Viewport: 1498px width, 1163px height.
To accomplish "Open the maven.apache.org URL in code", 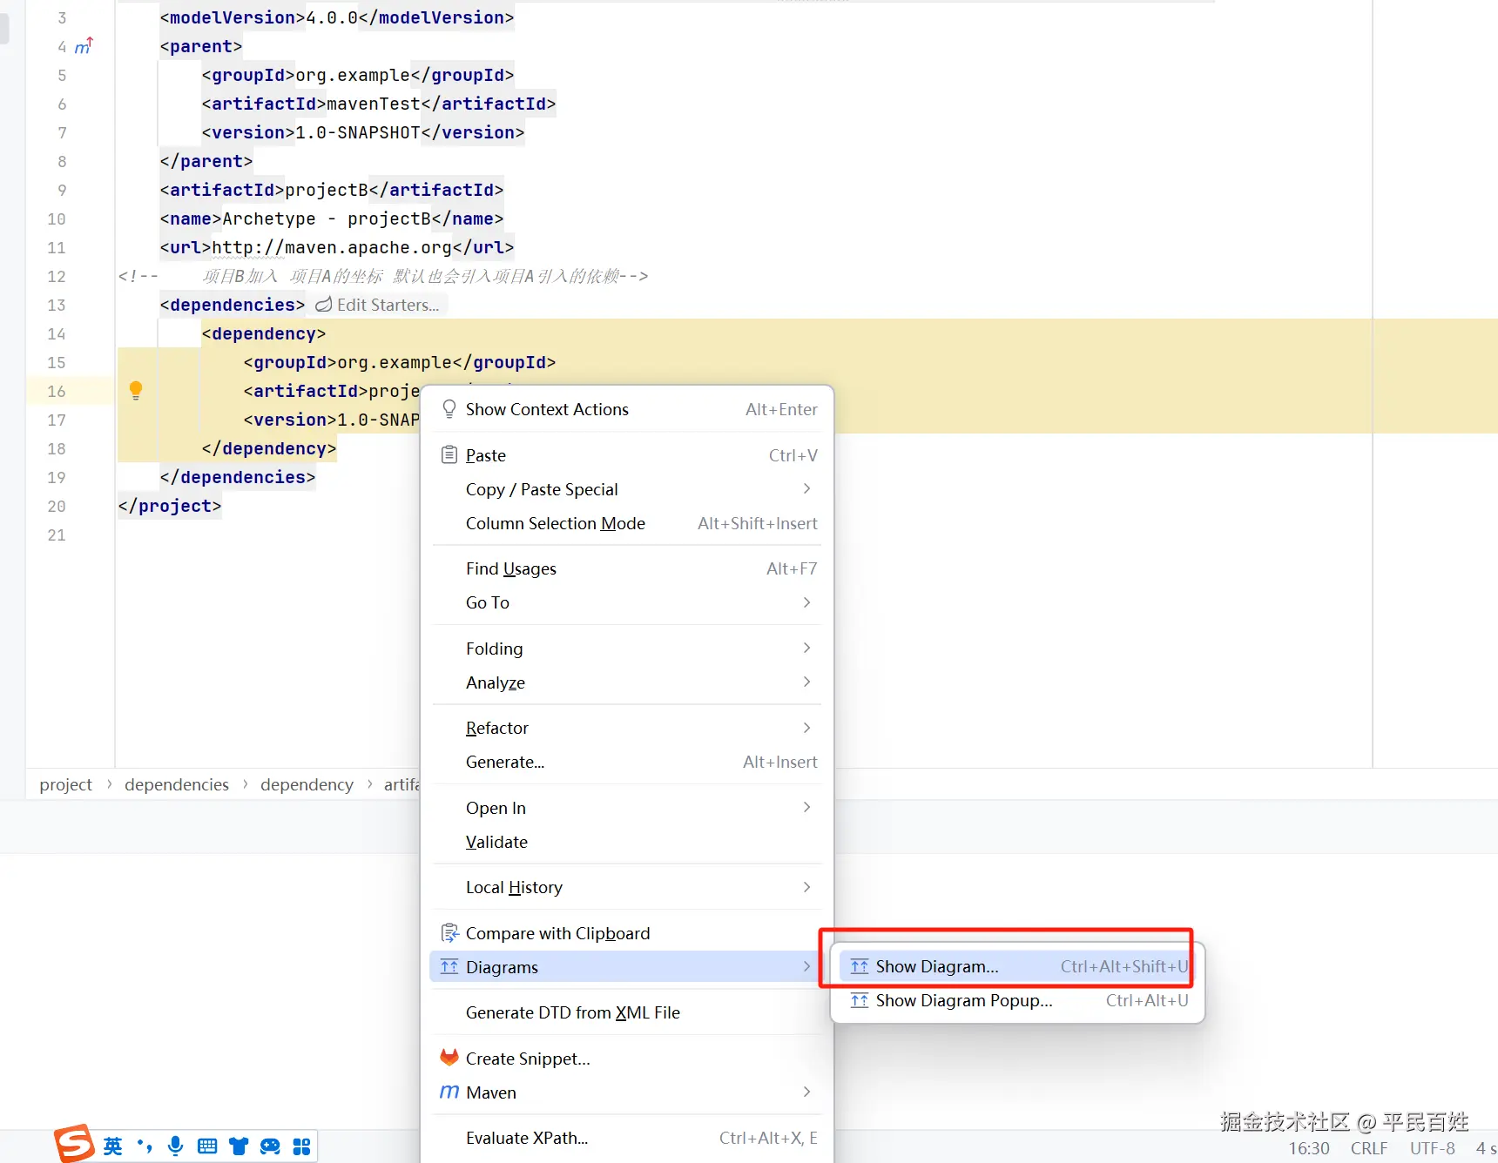I will click(332, 247).
